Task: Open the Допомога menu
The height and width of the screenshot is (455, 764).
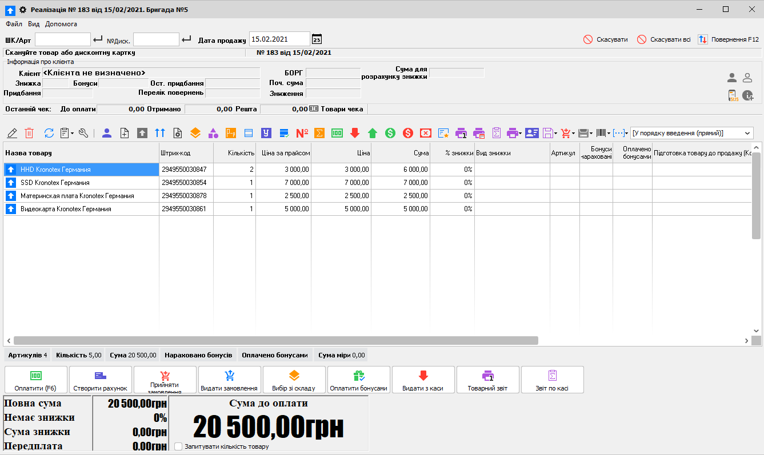Action: click(x=61, y=24)
